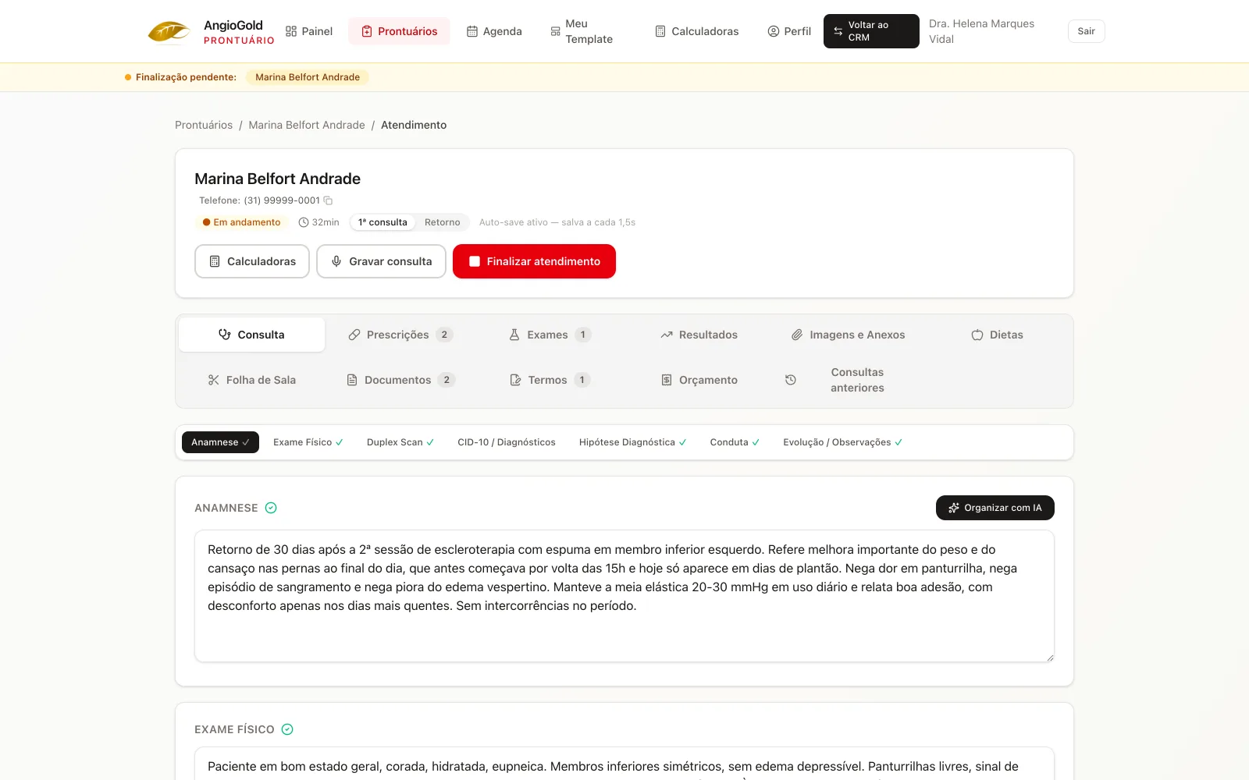Image resolution: width=1249 pixels, height=780 pixels.
Task: Click the green check icon beside ANAMNESE heading
Action: (x=271, y=508)
